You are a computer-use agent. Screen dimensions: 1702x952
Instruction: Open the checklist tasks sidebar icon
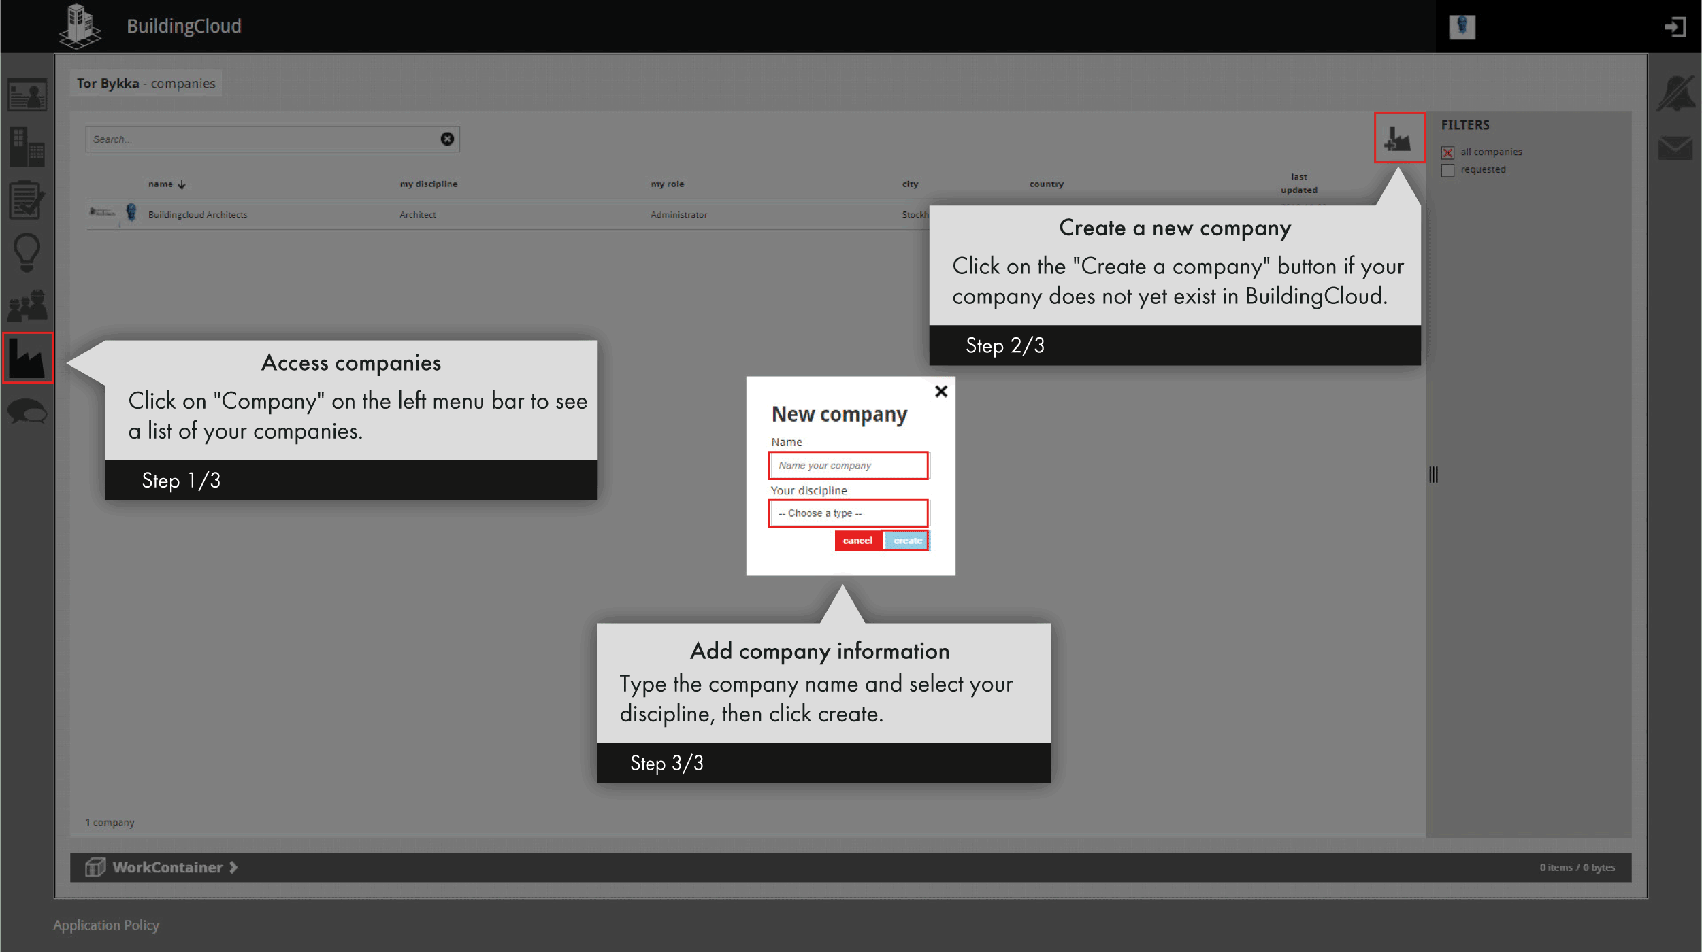(27, 200)
